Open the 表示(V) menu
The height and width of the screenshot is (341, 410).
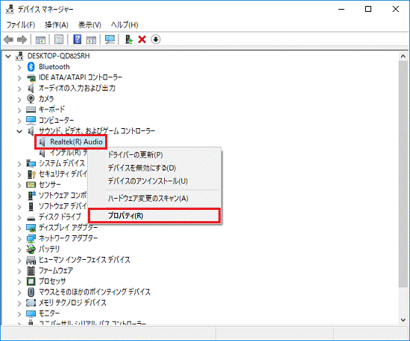[x=89, y=25]
